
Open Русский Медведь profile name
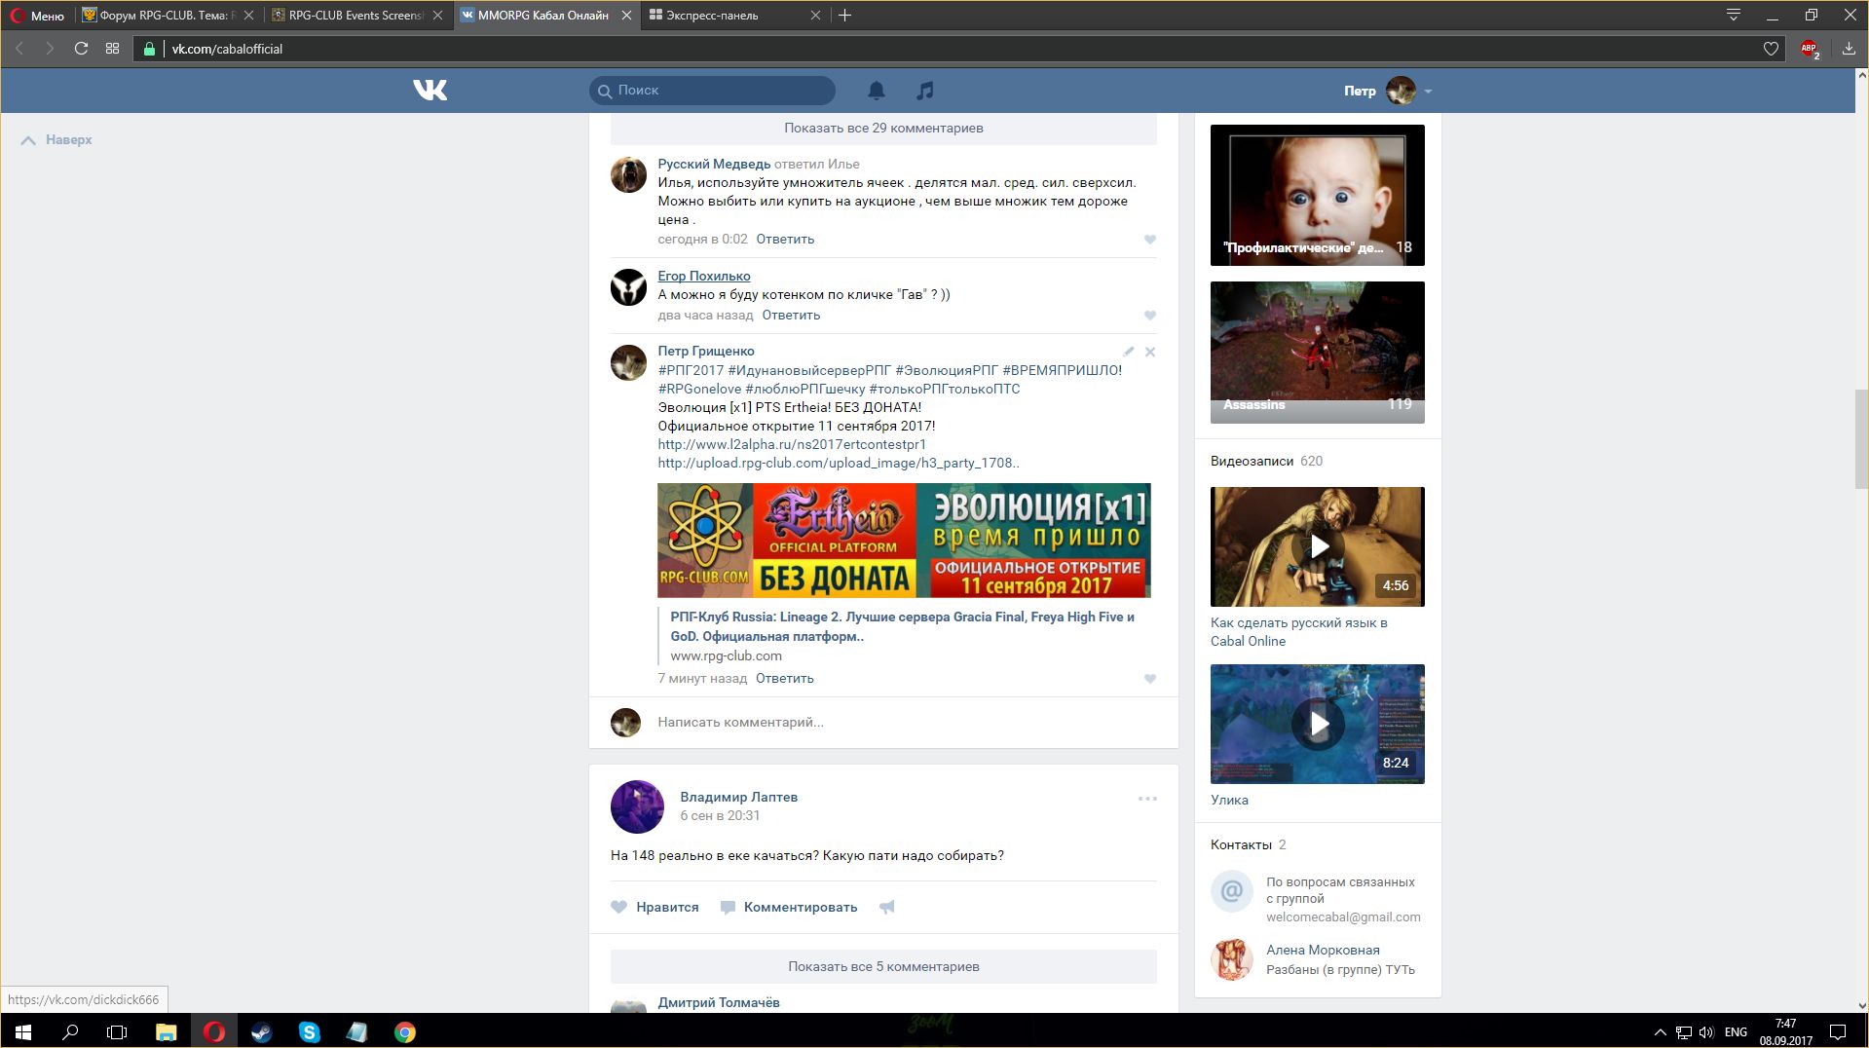(714, 164)
